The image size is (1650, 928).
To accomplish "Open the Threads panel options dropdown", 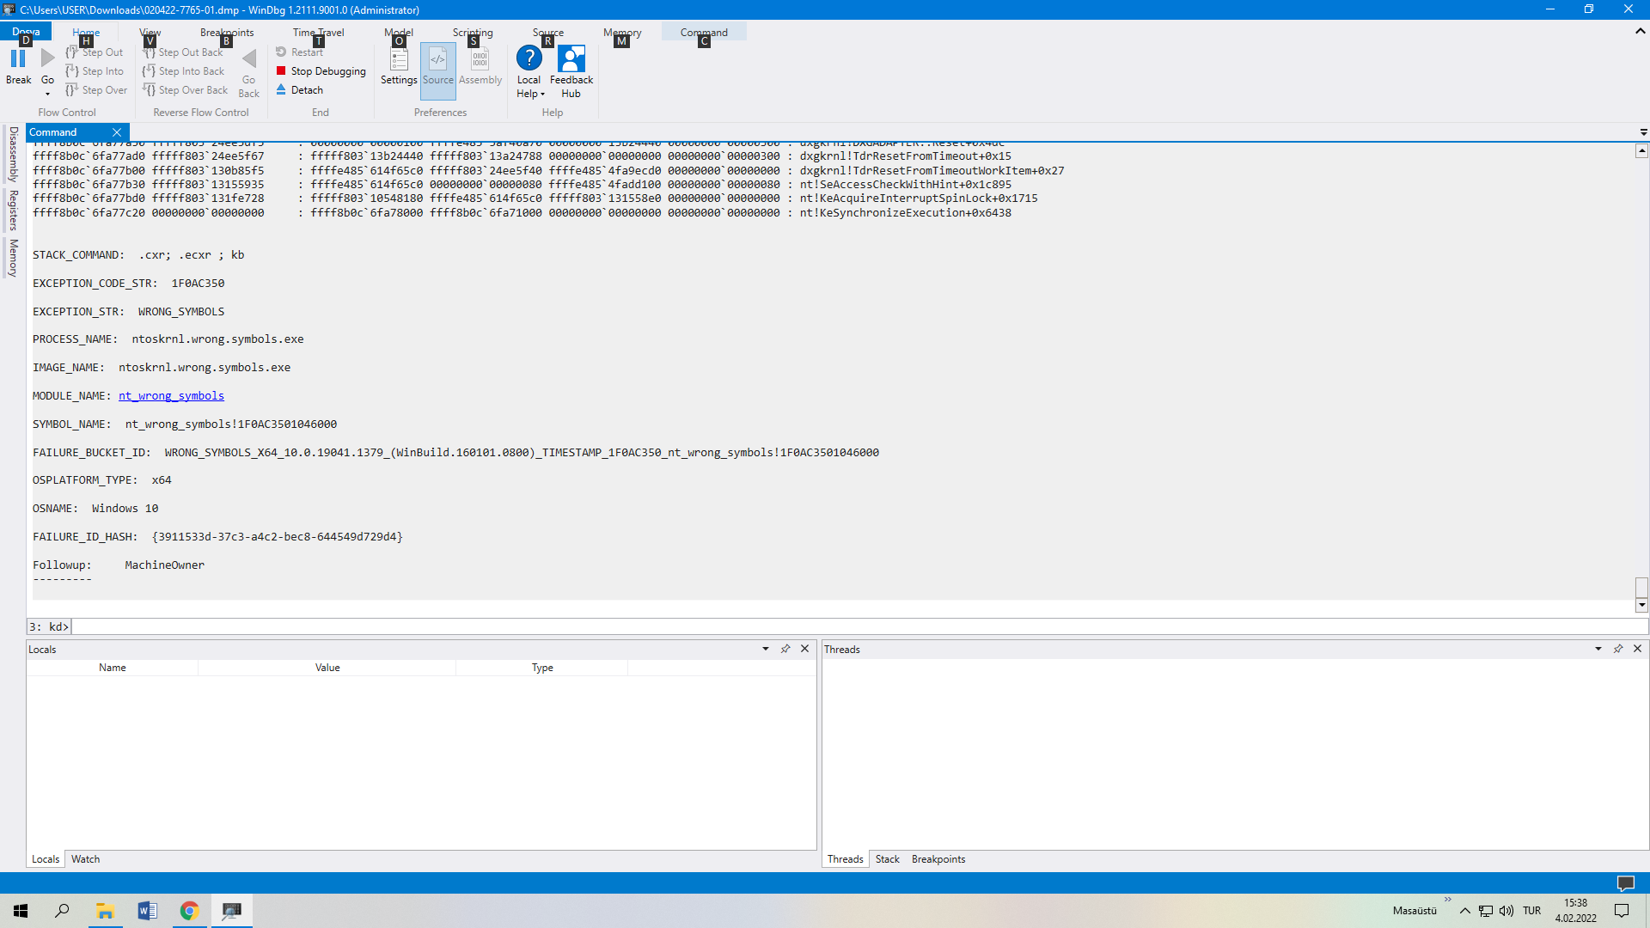I will (1598, 649).
